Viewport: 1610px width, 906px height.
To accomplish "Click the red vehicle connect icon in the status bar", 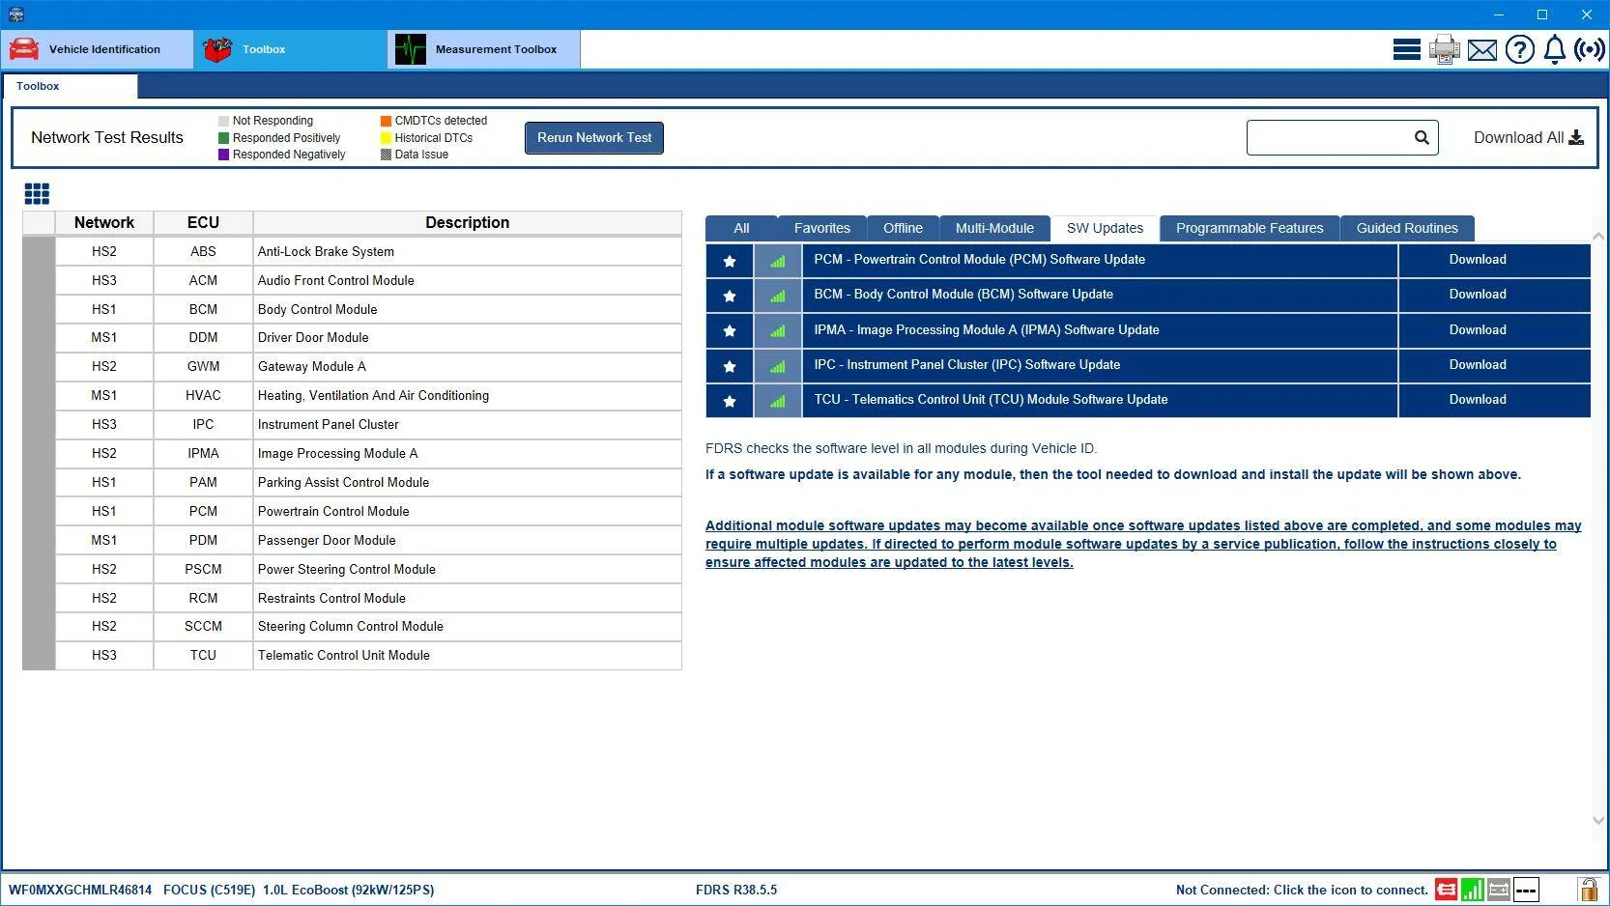I will click(x=1446, y=890).
